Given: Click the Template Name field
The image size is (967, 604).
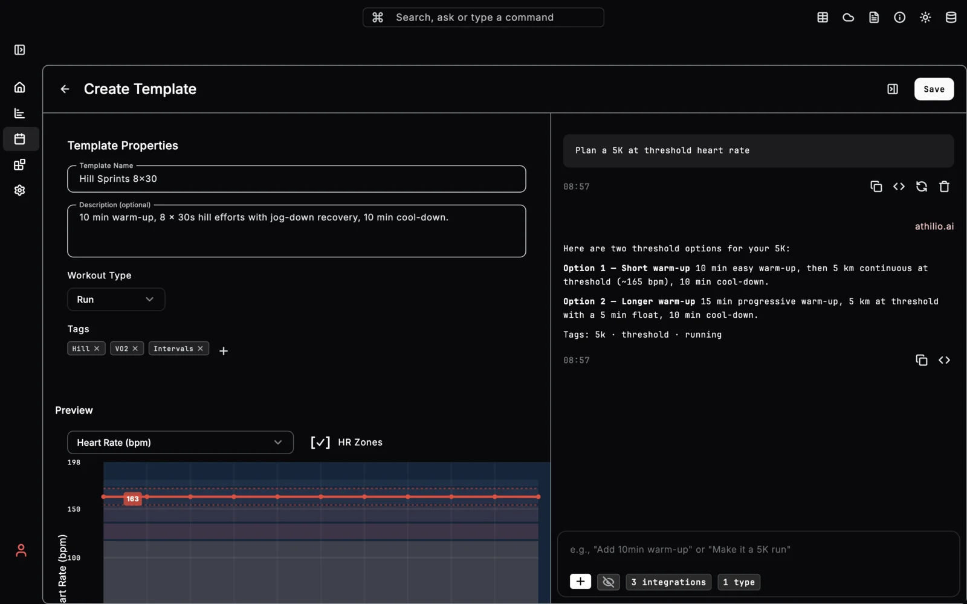Looking at the screenshot, I should point(297,179).
